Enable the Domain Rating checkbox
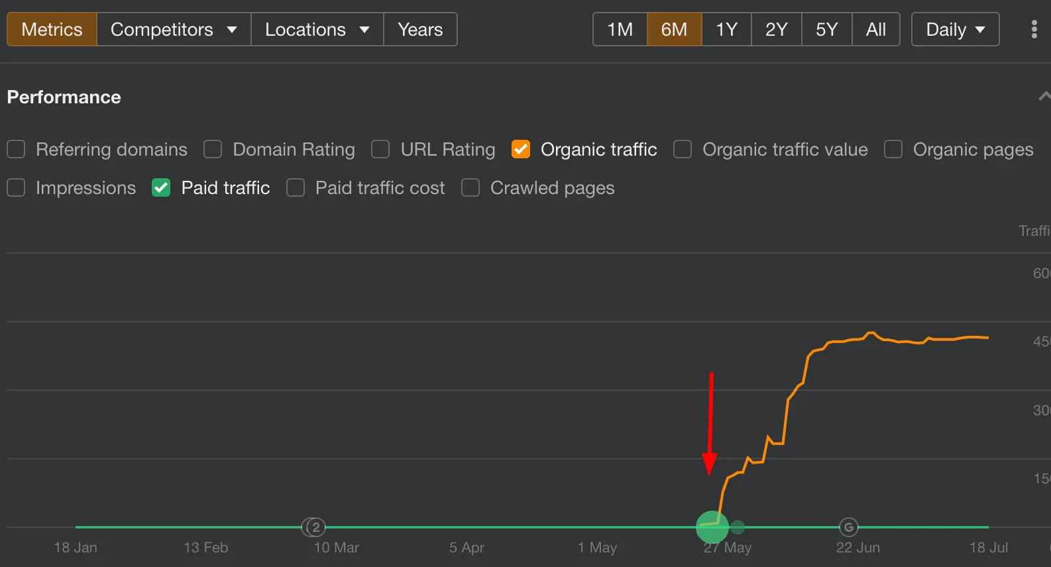Image resolution: width=1051 pixels, height=567 pixels. pos(213,149)
